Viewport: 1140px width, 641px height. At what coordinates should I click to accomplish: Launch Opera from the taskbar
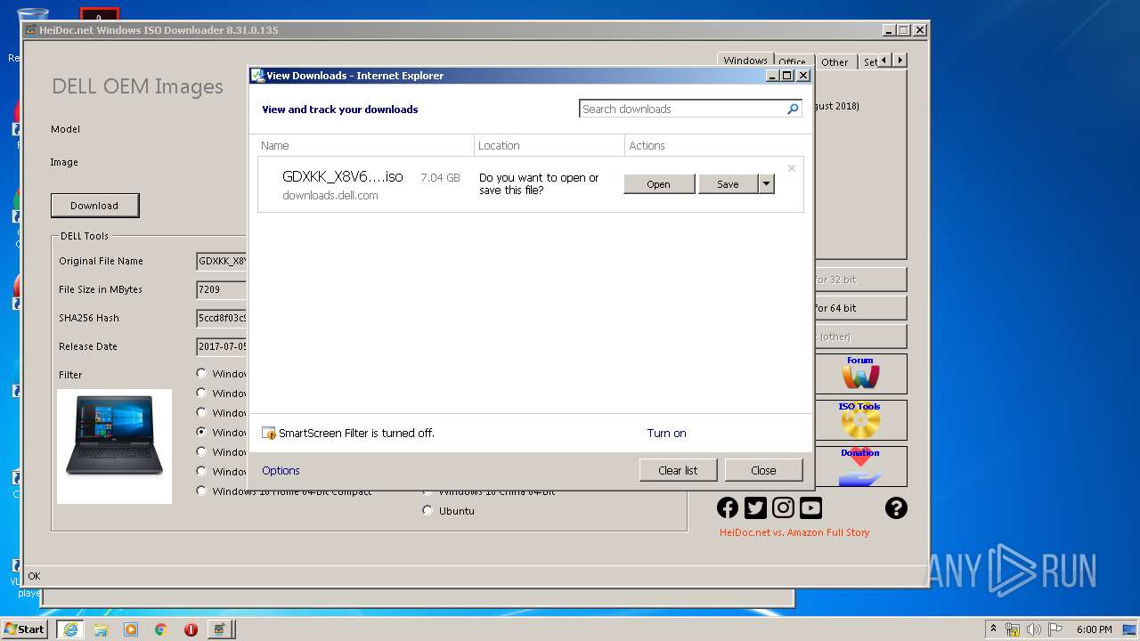click(191, 629)
